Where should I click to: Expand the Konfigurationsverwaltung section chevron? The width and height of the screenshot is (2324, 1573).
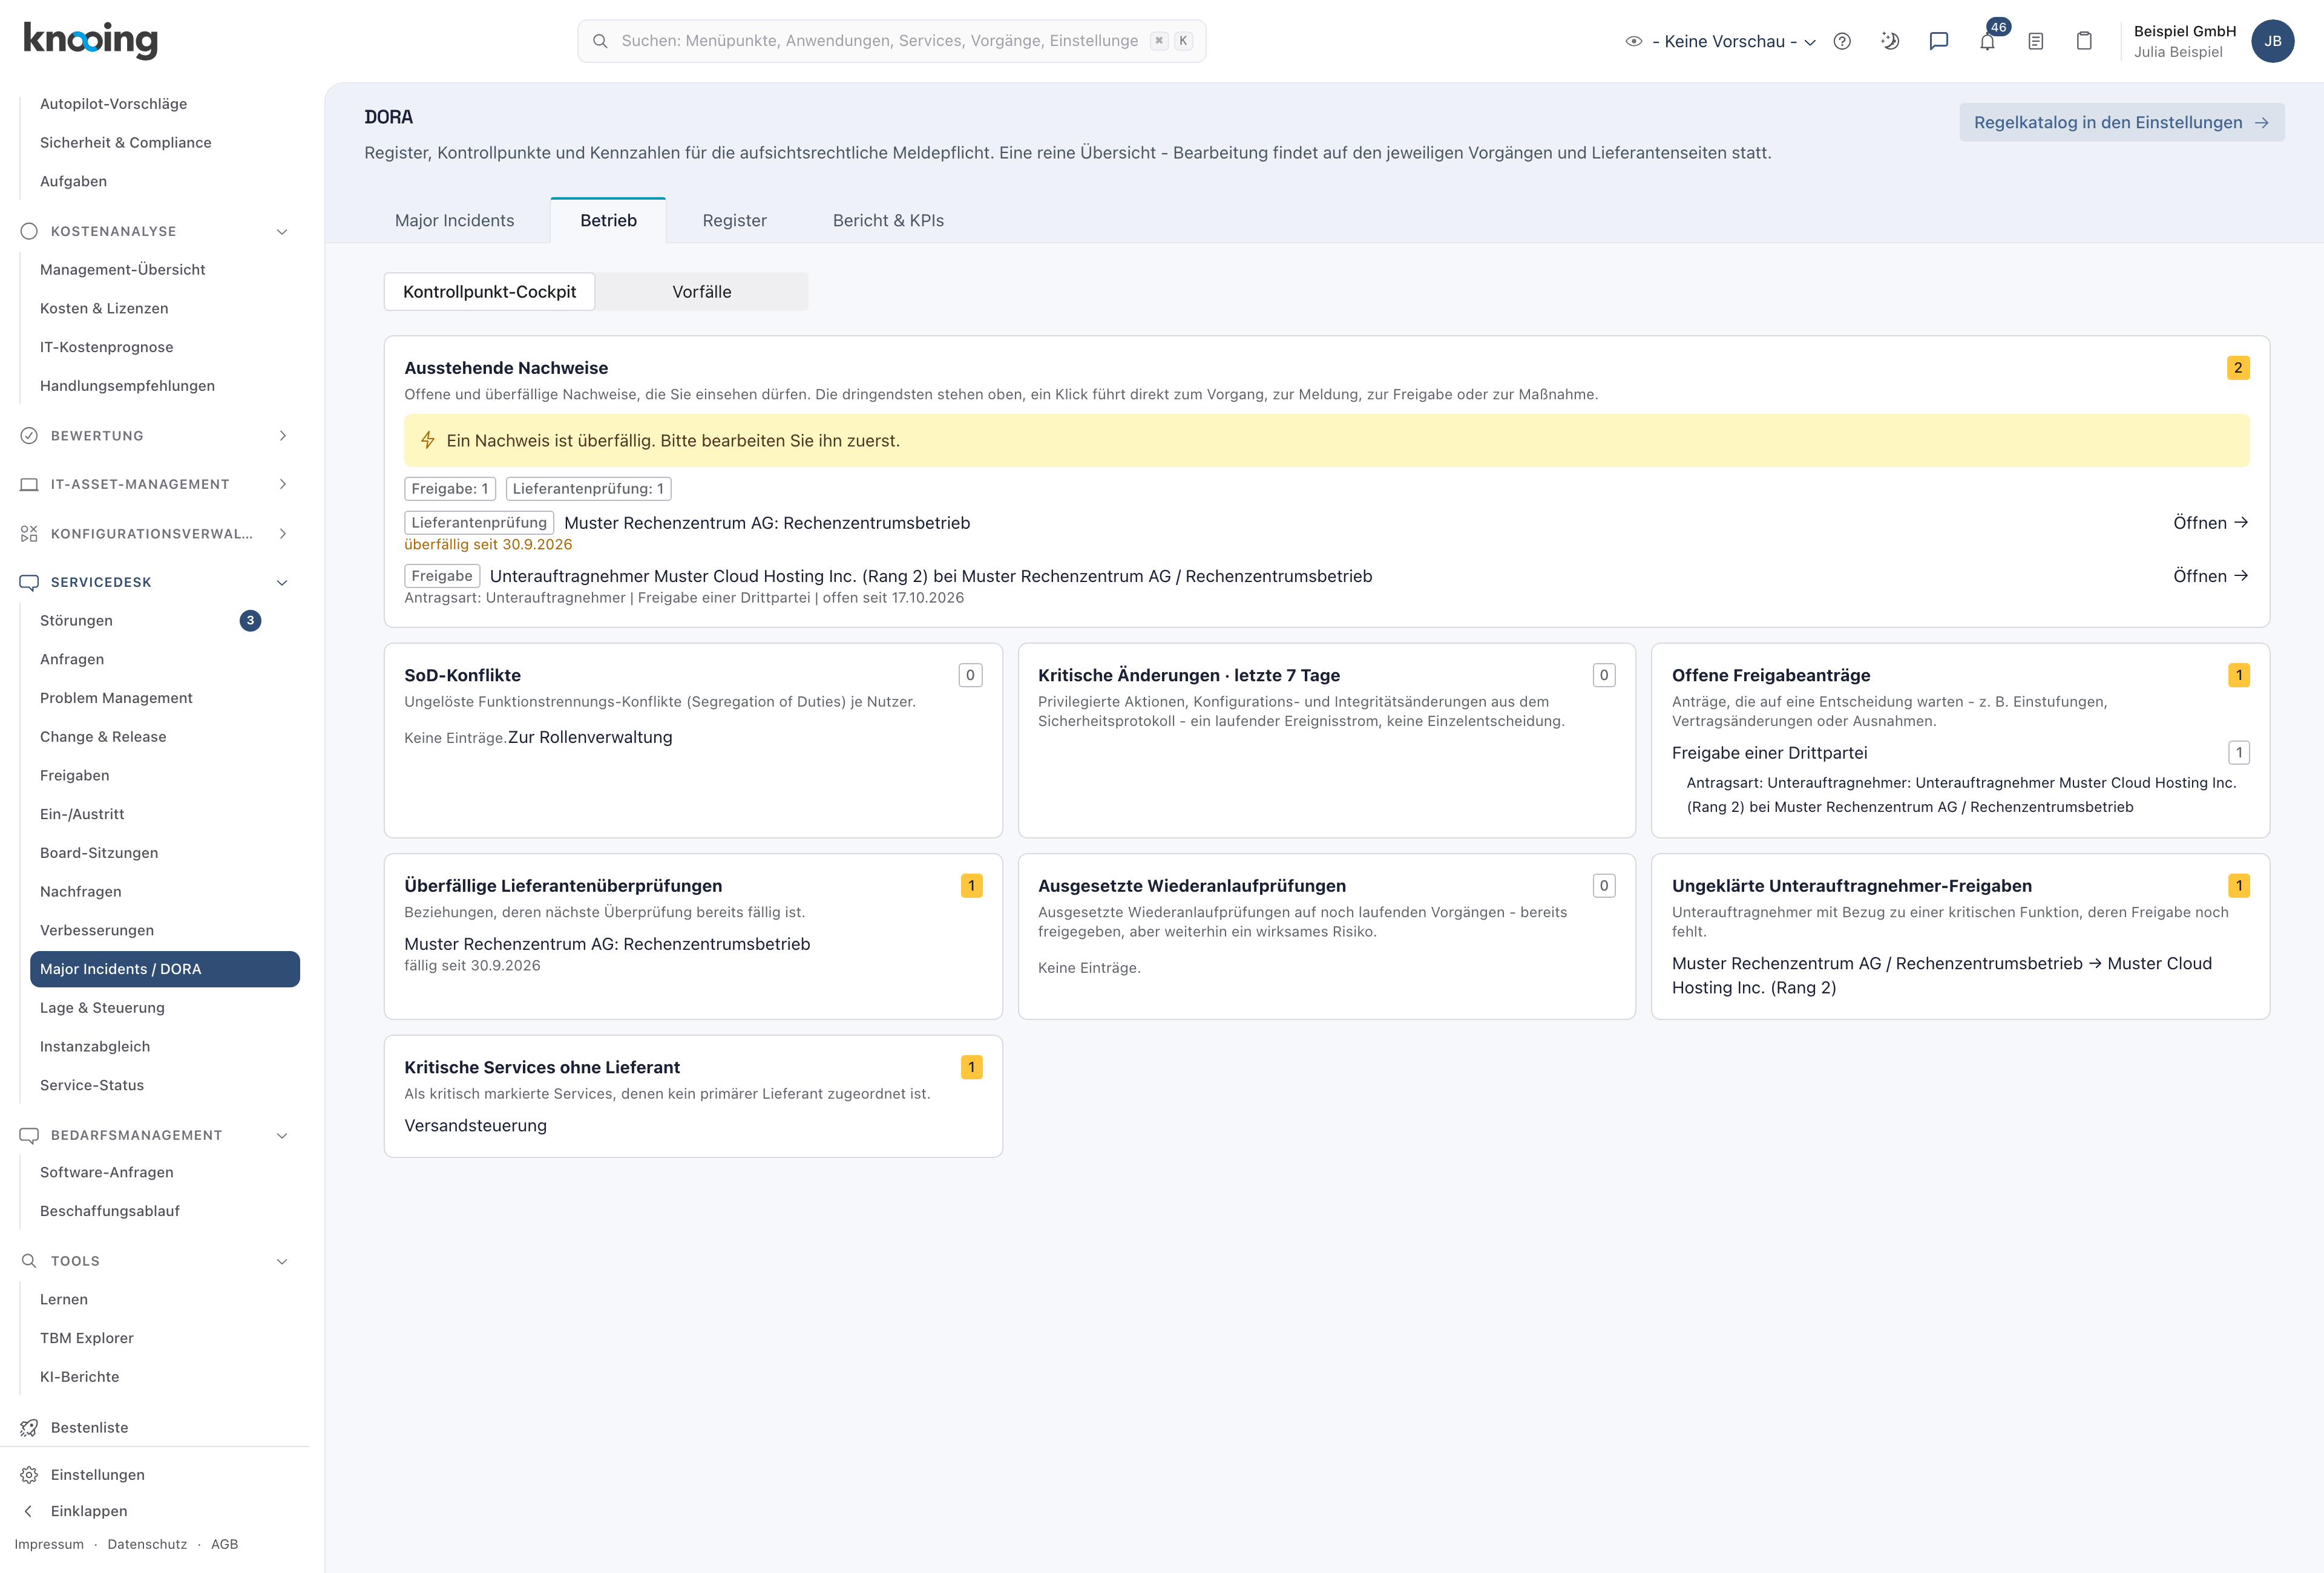[x=282, y=534]
